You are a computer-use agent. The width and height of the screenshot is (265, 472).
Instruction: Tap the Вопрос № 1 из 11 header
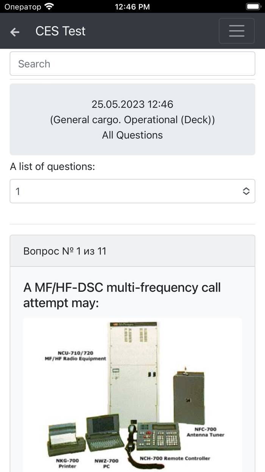(65, 251)
